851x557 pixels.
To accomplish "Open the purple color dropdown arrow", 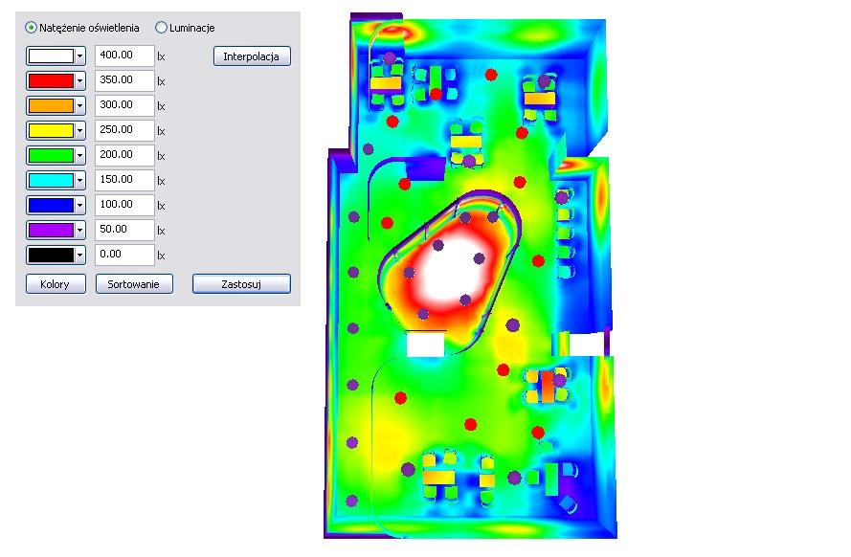I will 80,231.
